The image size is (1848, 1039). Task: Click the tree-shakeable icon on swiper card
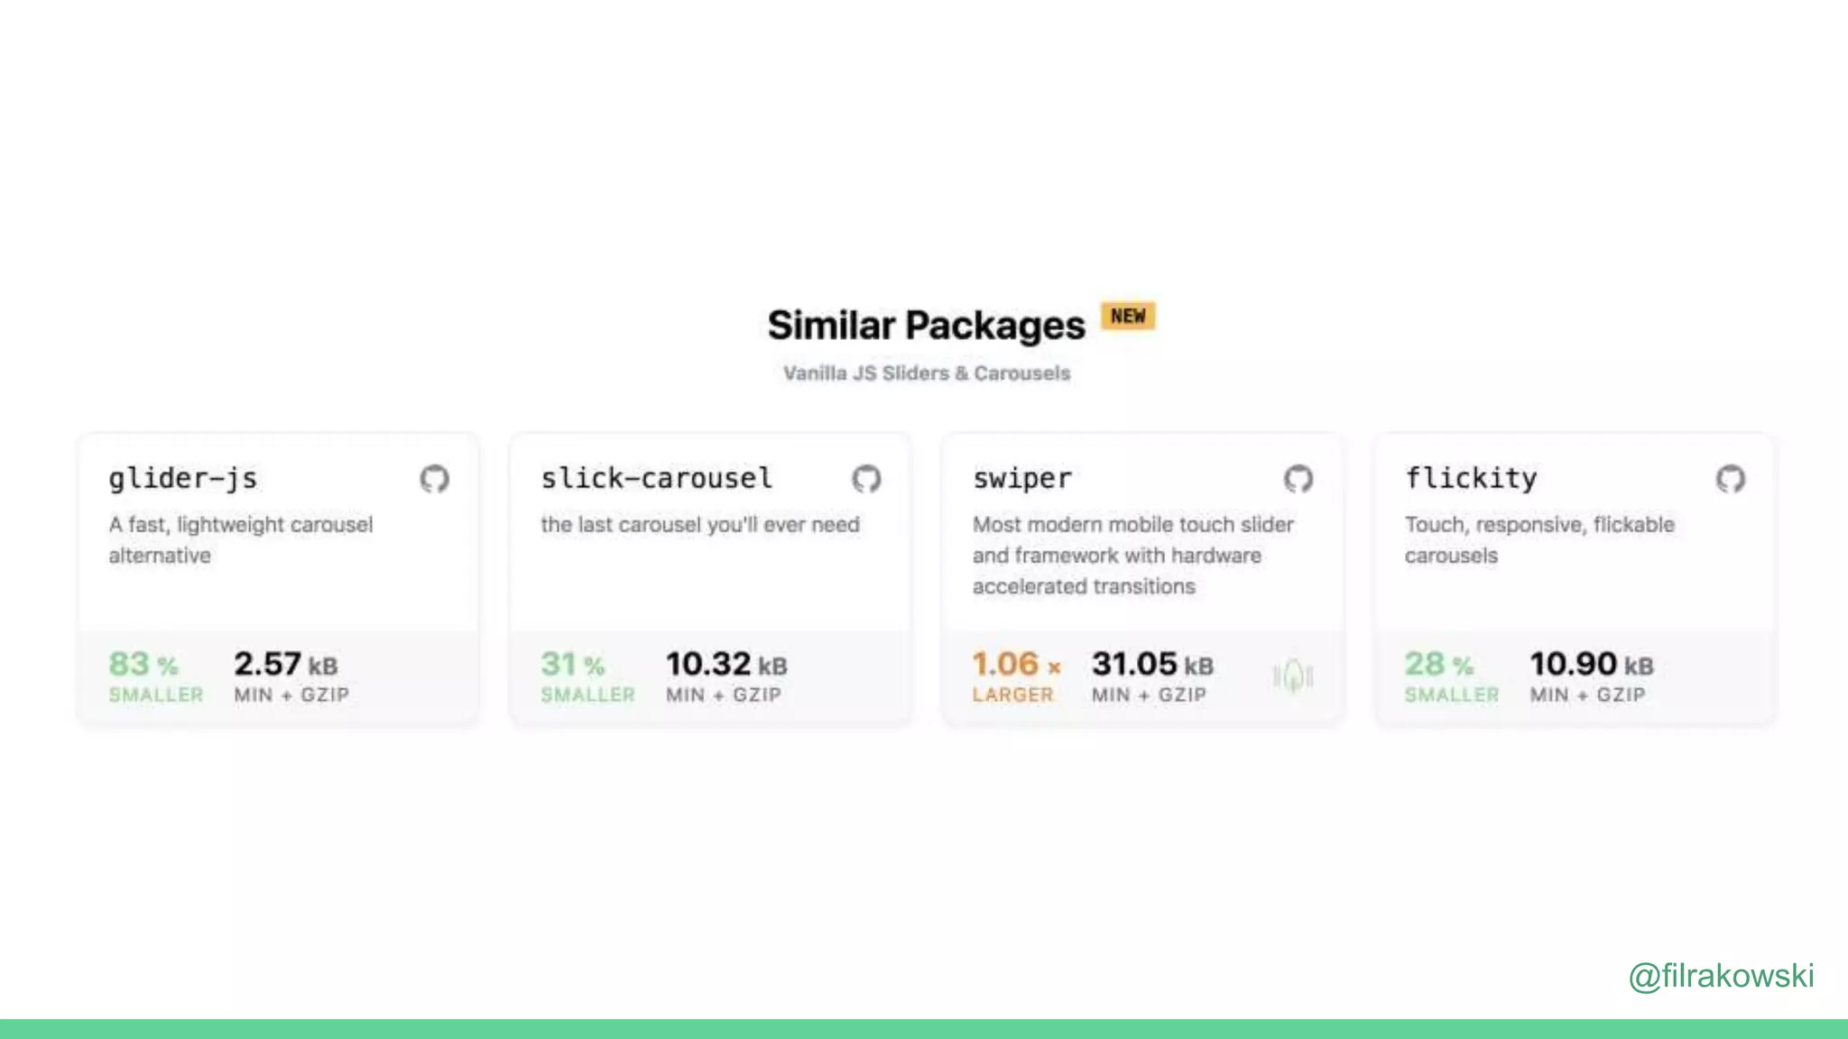[1293, 676]
